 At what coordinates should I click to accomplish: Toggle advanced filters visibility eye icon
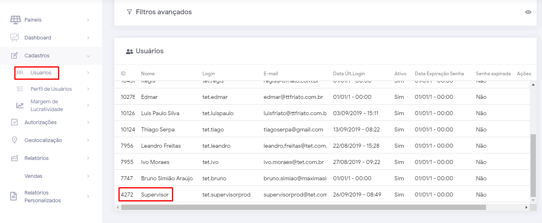click(528, 12)
